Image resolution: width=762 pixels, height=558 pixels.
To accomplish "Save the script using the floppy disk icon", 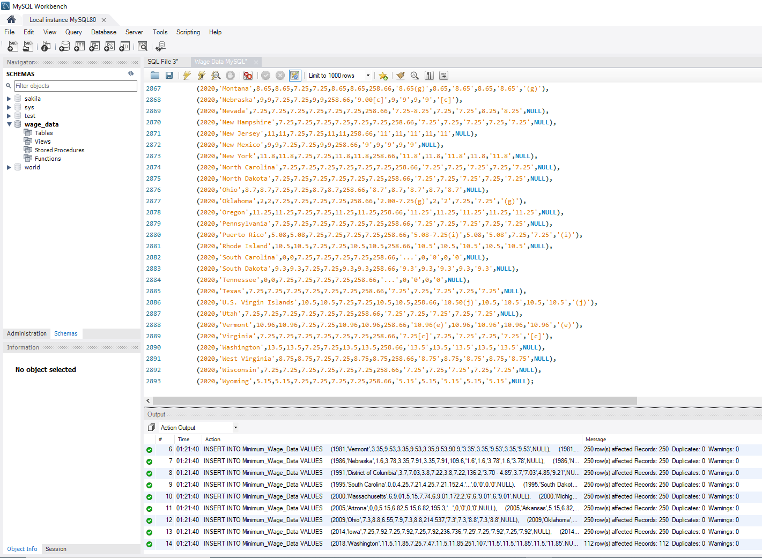I will [169, 76].
